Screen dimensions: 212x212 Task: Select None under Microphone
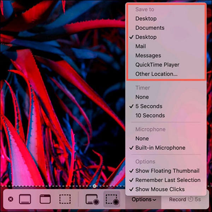tap(142, 138)
